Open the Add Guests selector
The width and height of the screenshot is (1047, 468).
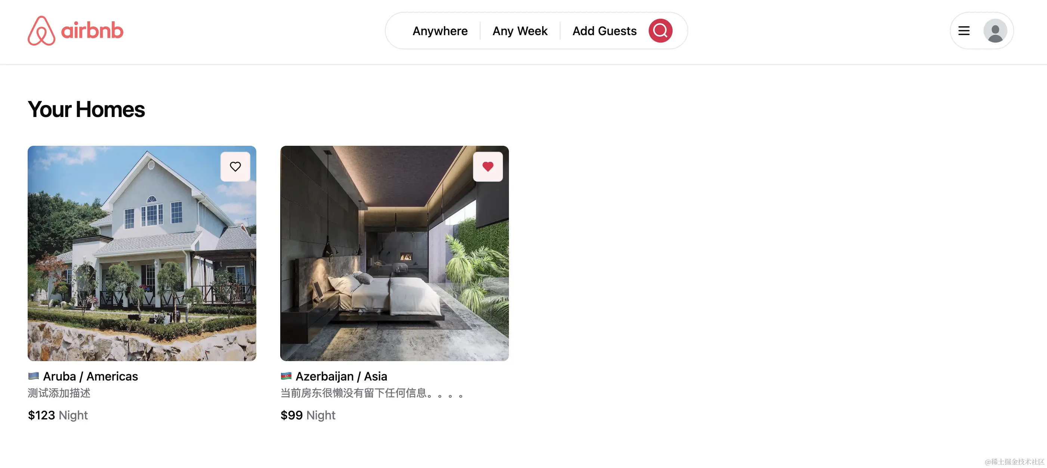point(604,31)
